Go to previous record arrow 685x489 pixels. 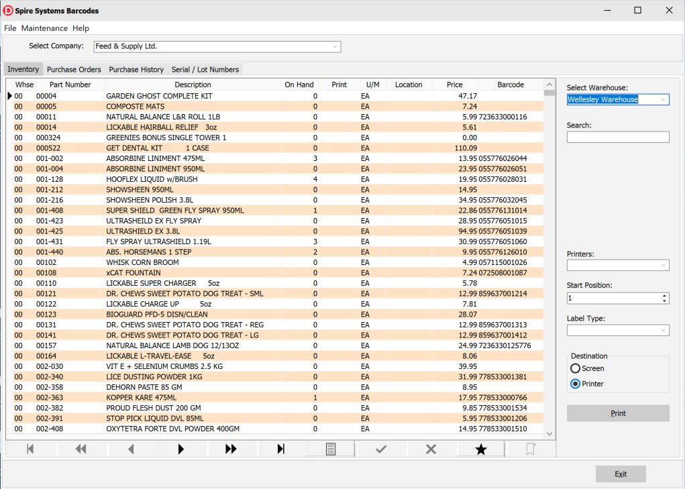[131, 449]
